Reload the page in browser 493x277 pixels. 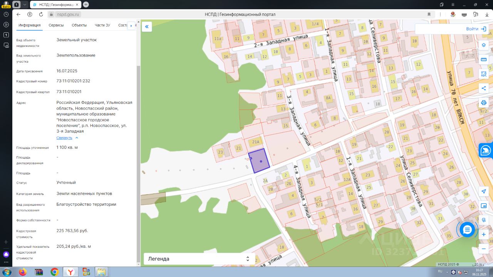pyautogui.click(x=41, y=14)
